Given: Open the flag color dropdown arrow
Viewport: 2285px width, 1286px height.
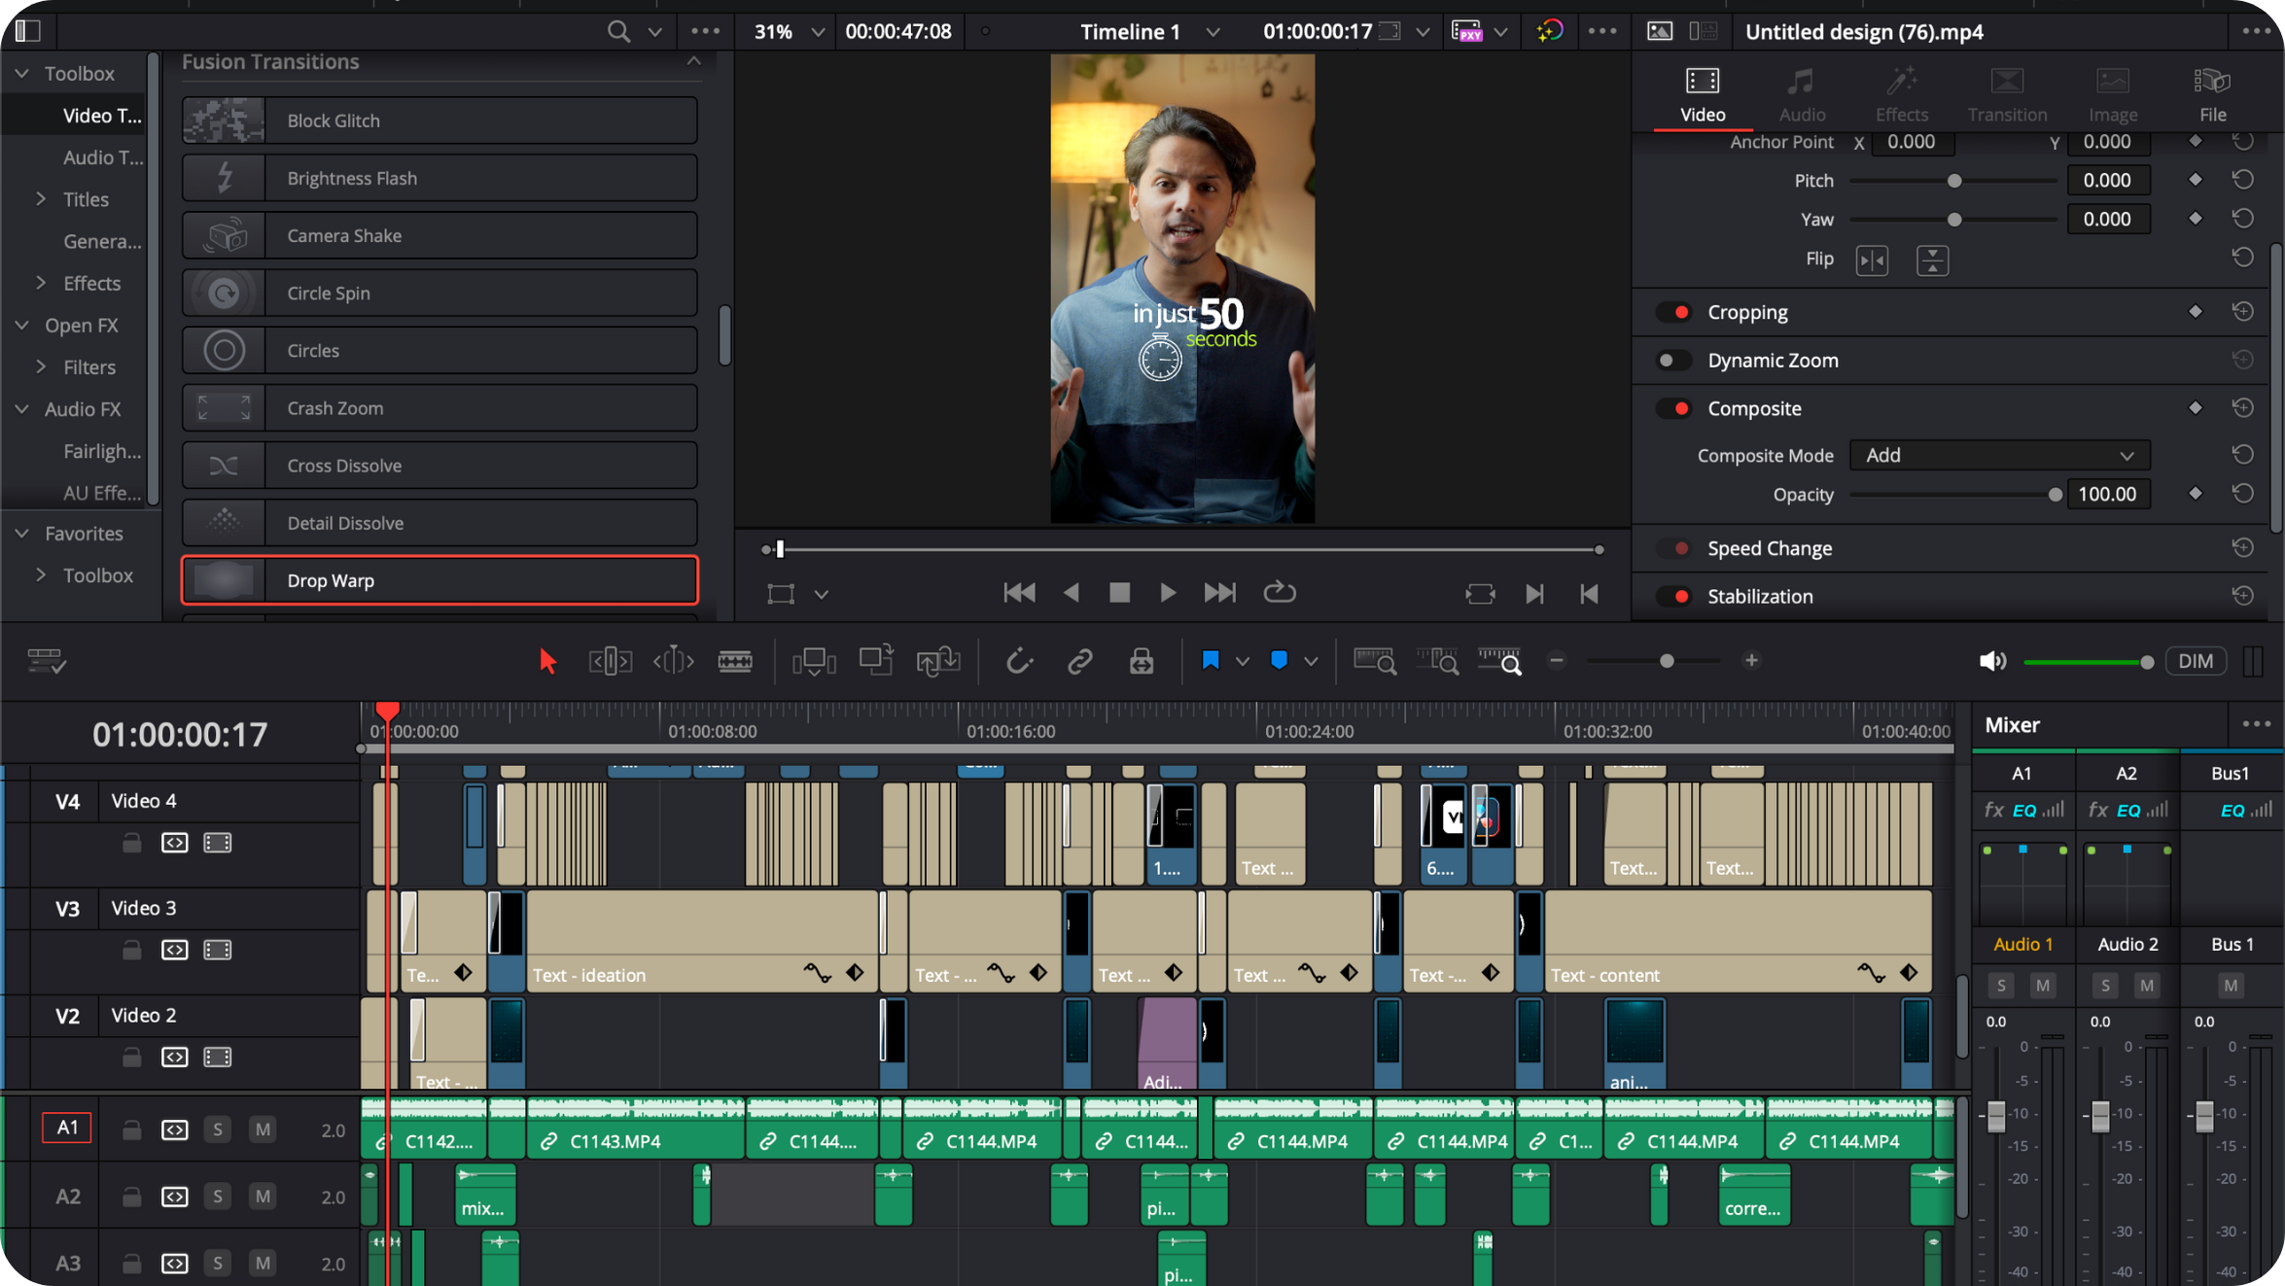Looking at the screenshot, I should tap(1242, 662).
